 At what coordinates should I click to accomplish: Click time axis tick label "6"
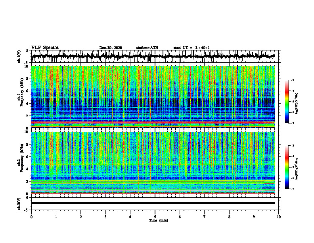coord(180,217)
